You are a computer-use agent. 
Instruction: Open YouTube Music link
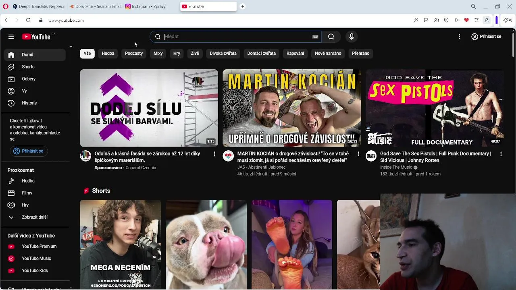click(x=35, y=259)
